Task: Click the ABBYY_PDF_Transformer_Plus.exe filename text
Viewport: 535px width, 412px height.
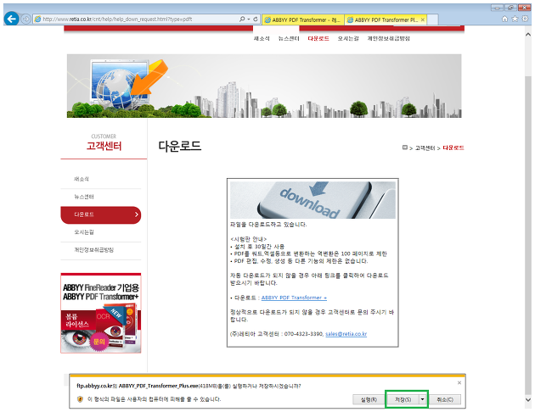Action: [x=158, y=386]
